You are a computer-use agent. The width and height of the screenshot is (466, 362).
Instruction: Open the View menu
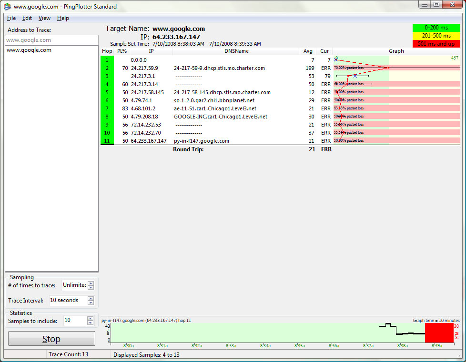44,18
